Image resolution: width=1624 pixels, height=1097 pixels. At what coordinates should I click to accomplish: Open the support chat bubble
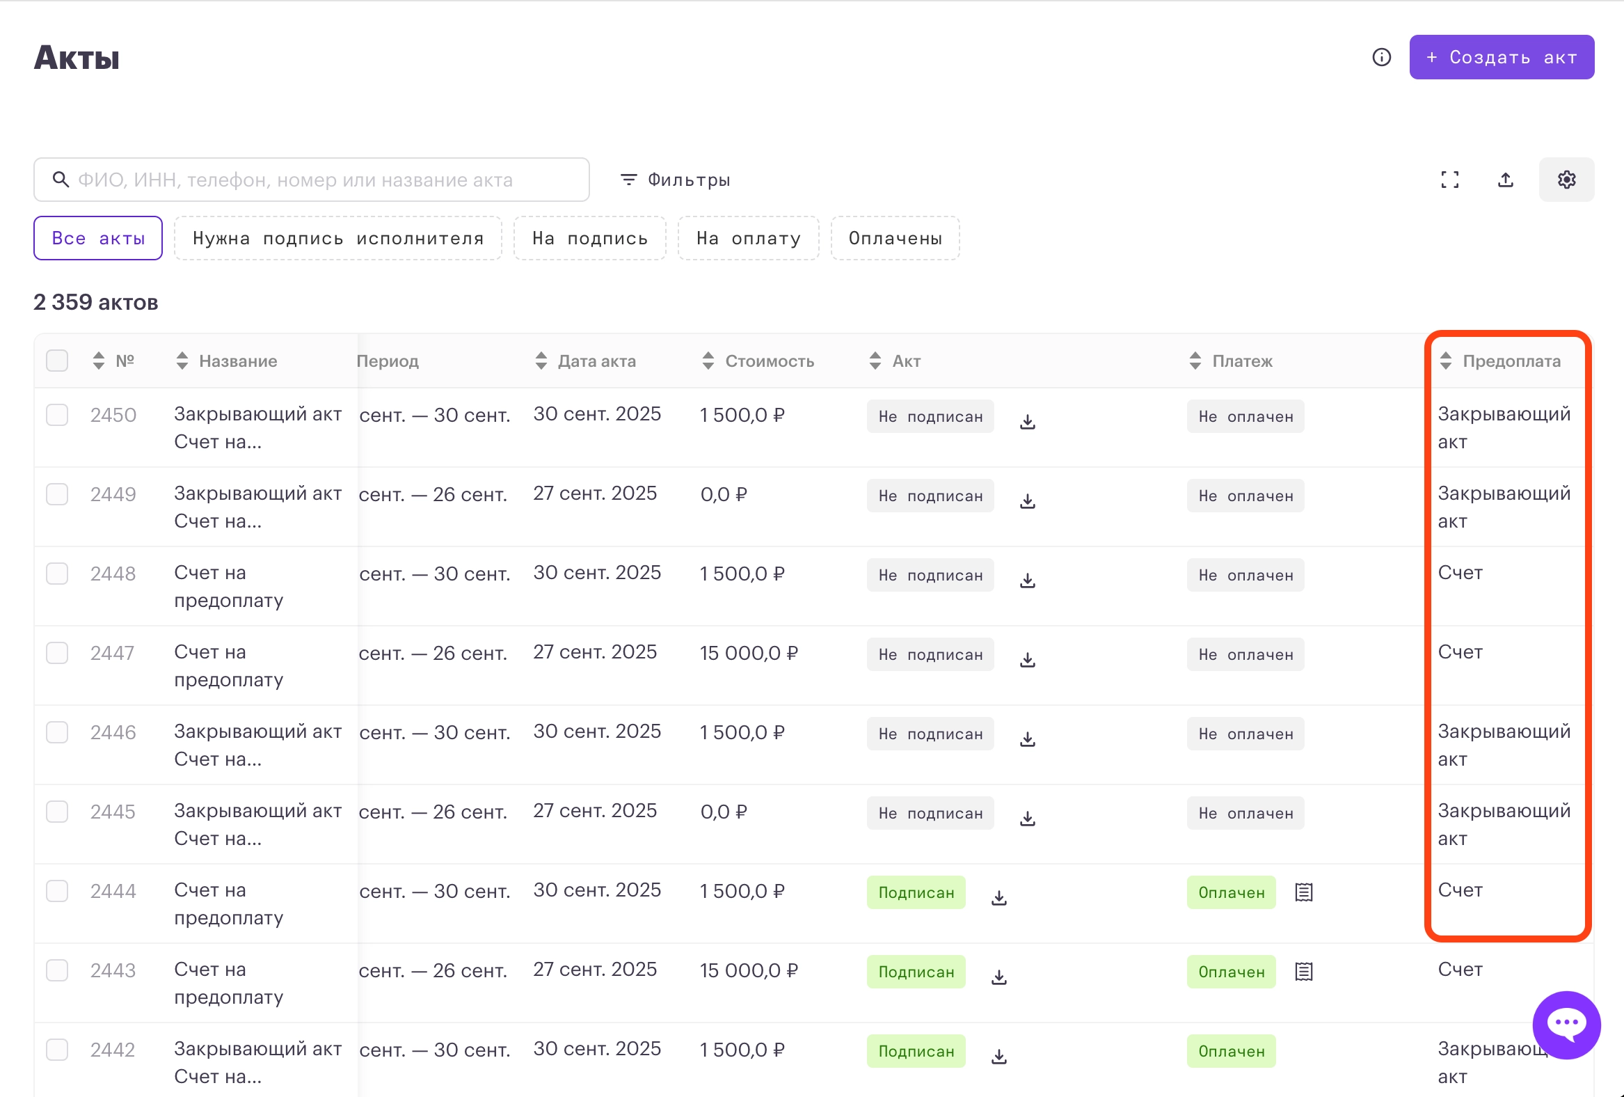[1566, 1025]
